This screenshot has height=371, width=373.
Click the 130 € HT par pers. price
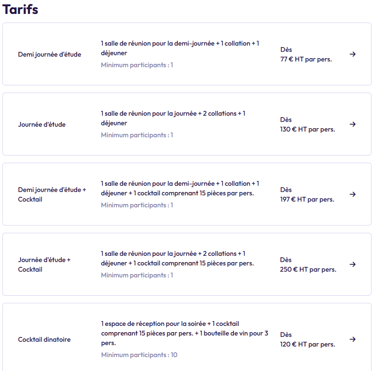[x=307, y=130]
